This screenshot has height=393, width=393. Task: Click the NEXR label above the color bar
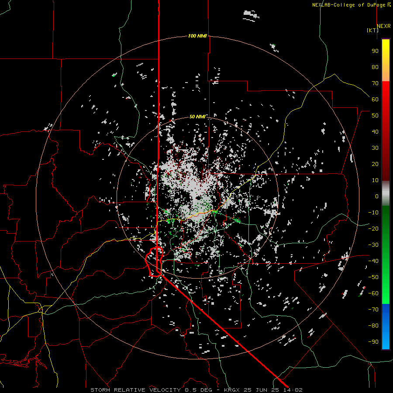coord(384,26)
